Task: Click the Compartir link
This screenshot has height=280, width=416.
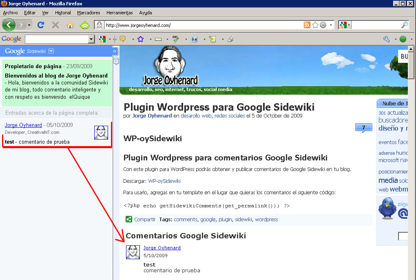Action: coord(145,220)
